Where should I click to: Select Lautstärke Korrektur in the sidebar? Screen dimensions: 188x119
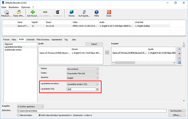[13, 47]
